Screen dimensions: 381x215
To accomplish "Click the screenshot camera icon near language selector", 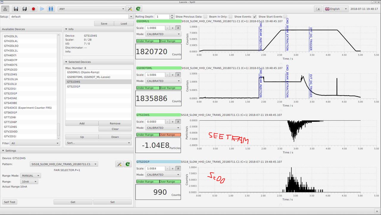I will 318,9.
